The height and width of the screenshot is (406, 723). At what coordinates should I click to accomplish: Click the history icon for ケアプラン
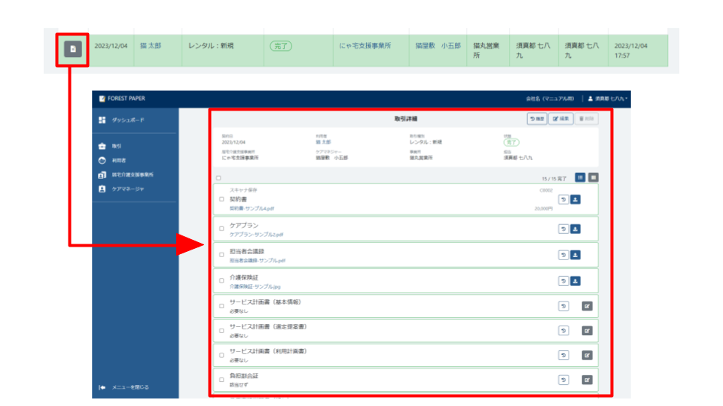[563, 229]
